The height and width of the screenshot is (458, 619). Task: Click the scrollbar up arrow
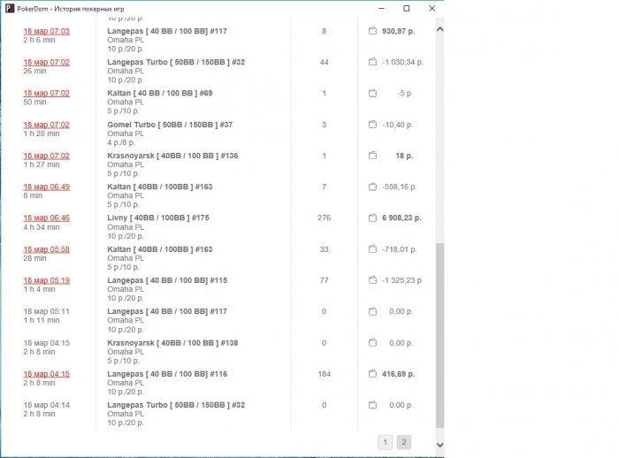(439, 29)
